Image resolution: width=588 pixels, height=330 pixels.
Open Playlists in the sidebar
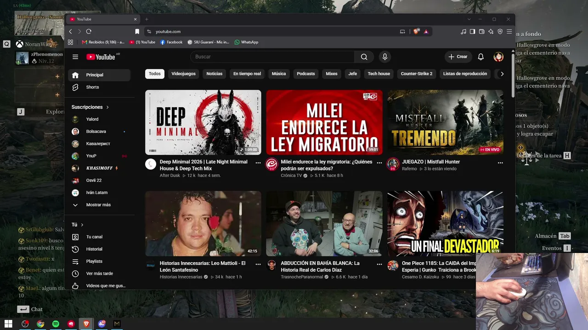[x=99, y=261]
